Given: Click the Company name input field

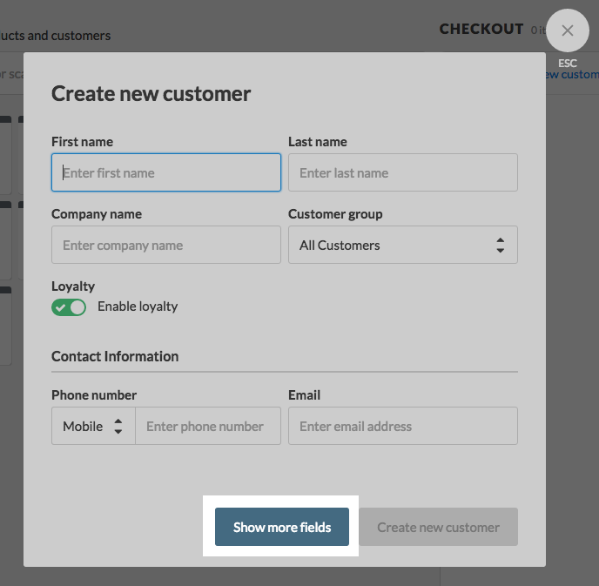Looking at the screenshot, I should [166, 245].
